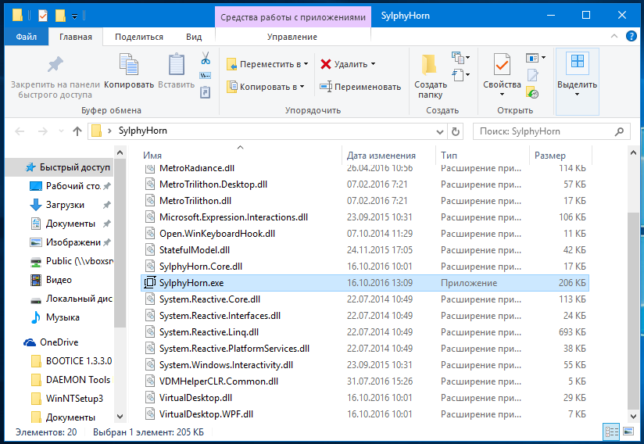Select VirtualDesktop.WPF.dll file
The image size is (644, 444).
365,414
